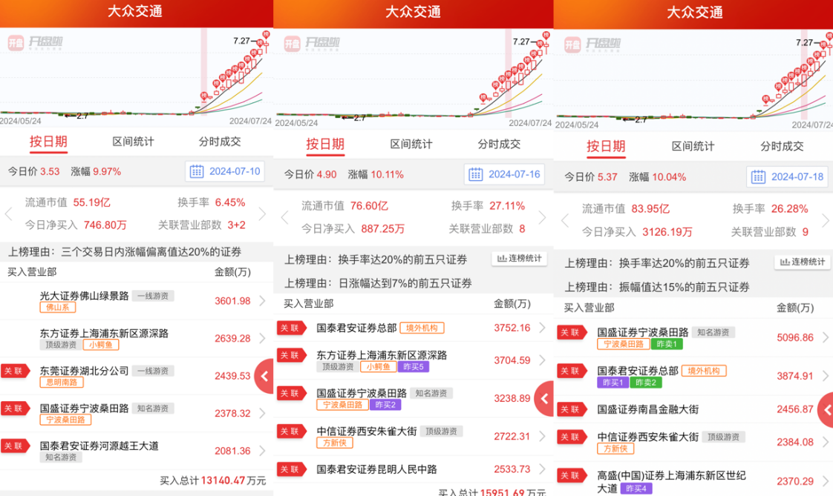The image size is (833, 496).
Task: Click the candlestick chart in the 07-10 panel
Action: coord(137,77)
